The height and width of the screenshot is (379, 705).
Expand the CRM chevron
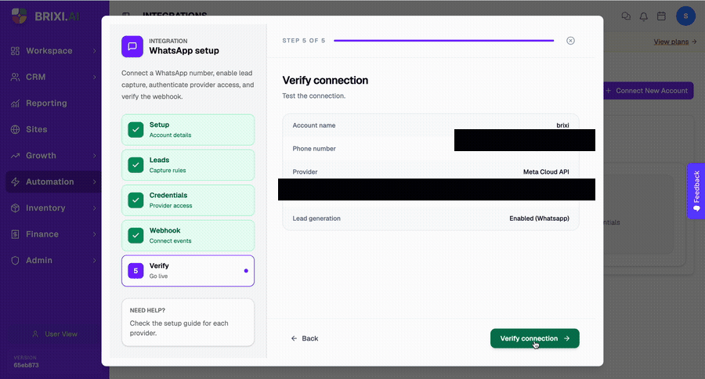tap(95, 77)
